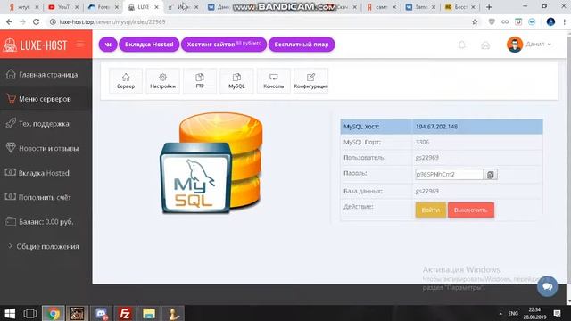Open the Настройки gear item
571x321 pixels.
162,81
